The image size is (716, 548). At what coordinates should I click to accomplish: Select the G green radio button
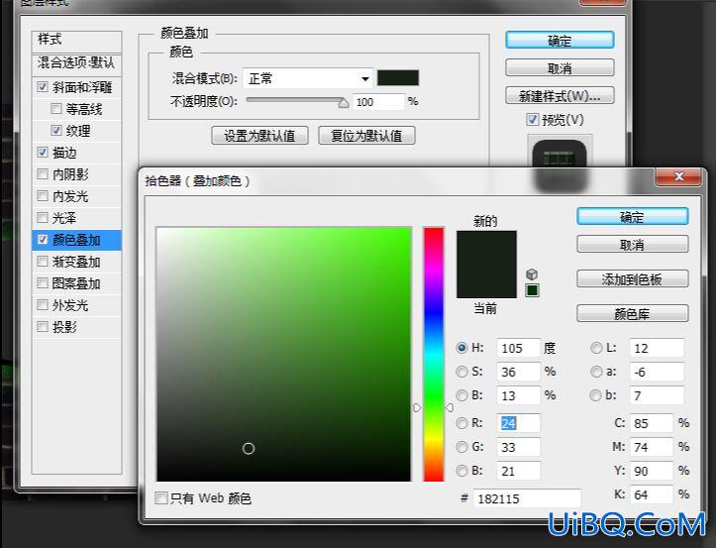461,447
